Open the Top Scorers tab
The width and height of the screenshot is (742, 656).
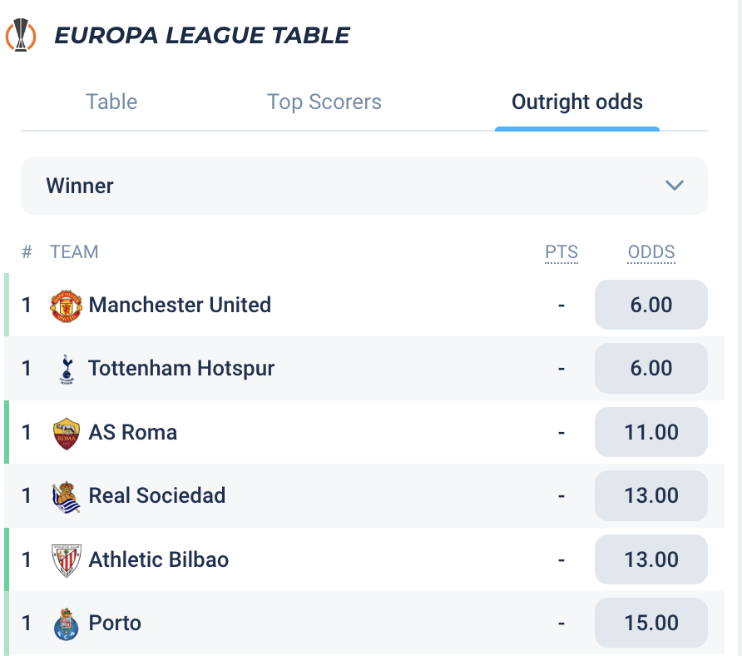(x=324, y=102)
